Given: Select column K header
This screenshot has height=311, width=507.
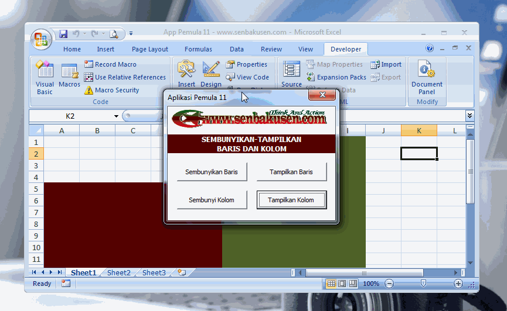Looking at the screenshot, I should click(x=418, y=131).
